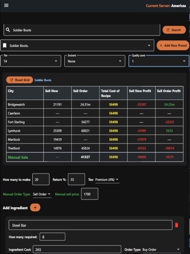
Task: Click Thetford Sell Order value 45824
Action: click(85, 148)
